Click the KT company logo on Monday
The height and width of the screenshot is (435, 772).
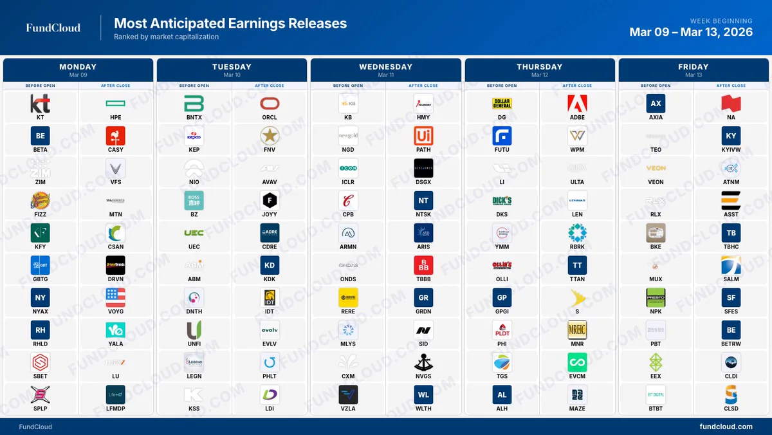pos(41,104)
